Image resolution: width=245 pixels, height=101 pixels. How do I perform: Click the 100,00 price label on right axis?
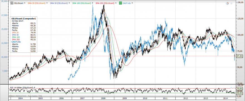point(240,35)
